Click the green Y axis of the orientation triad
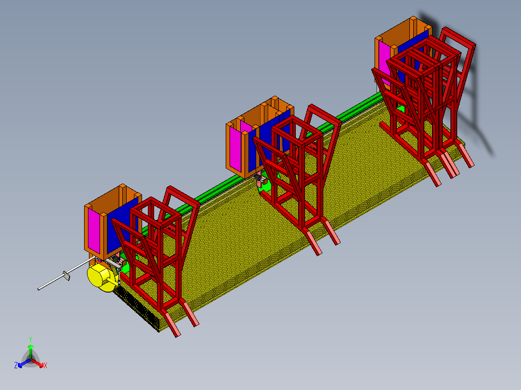Screen dimensions: 521x390 [x=30, y=349]
